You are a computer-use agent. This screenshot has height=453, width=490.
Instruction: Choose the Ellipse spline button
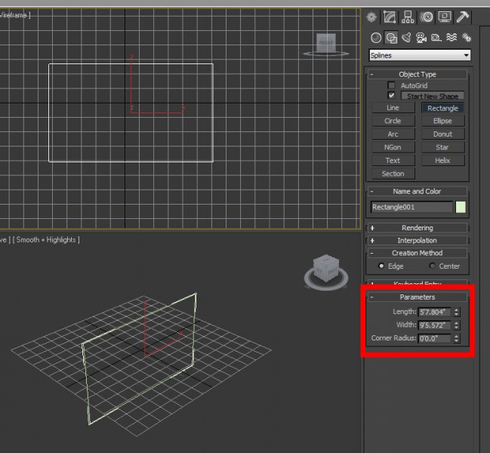coord(443,121)
